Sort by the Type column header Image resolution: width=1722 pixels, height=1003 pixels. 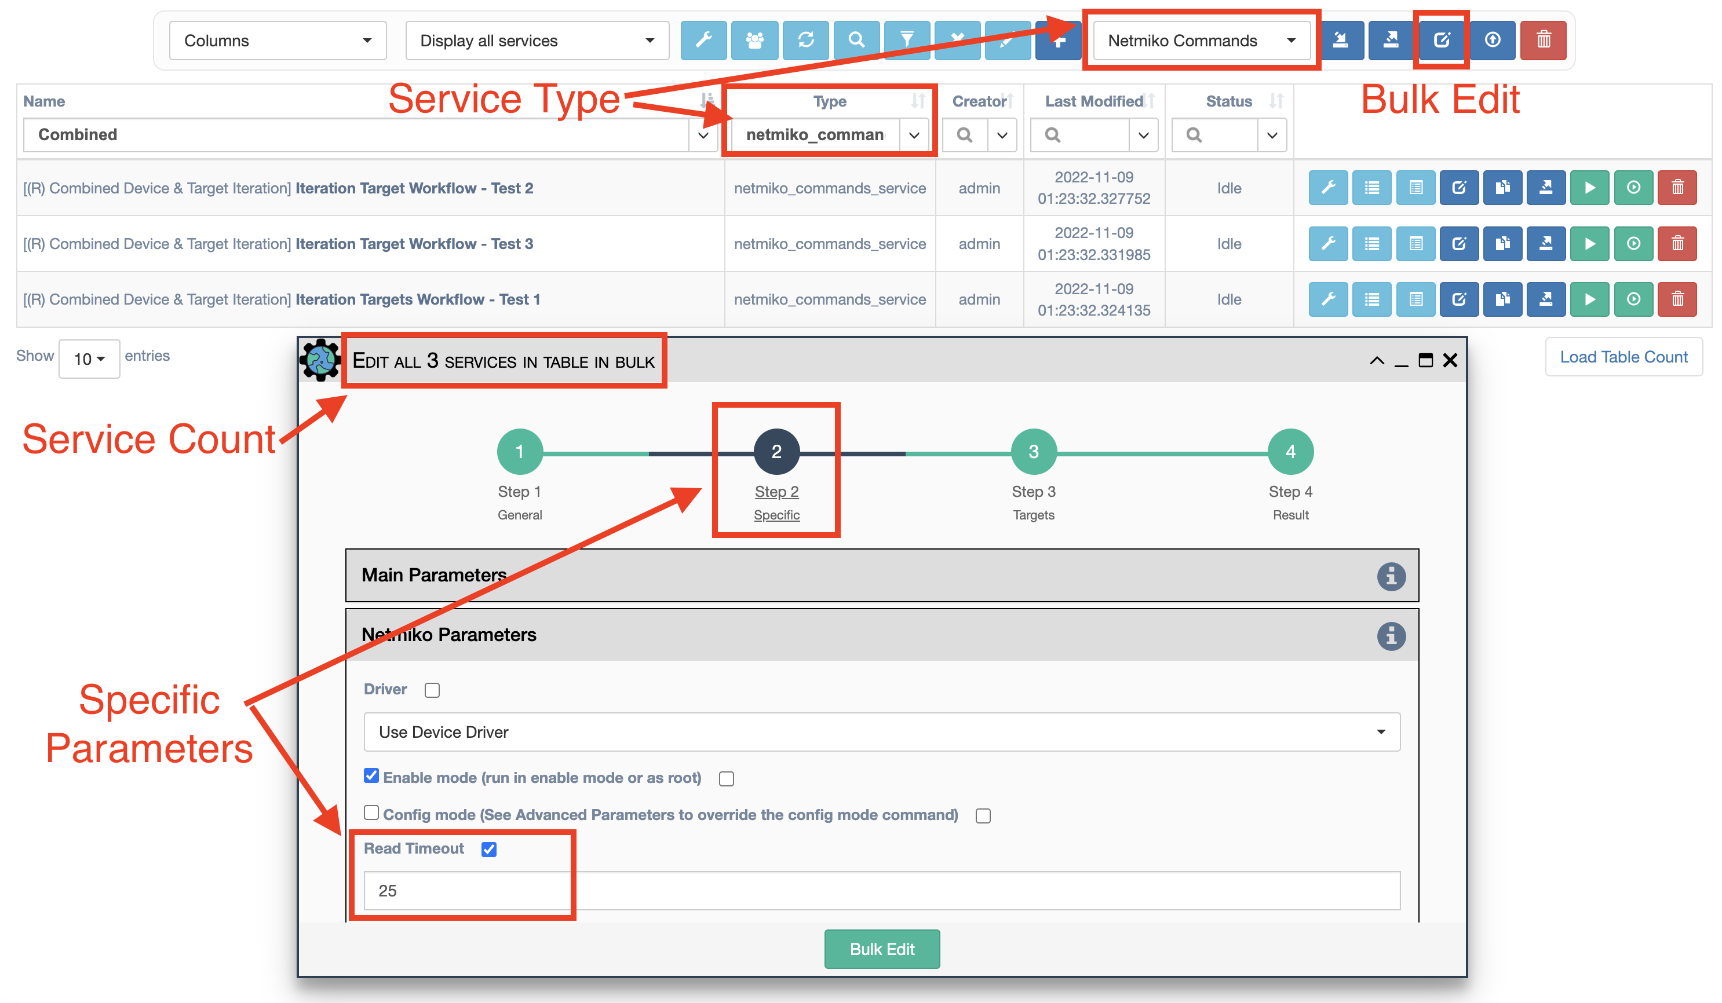tap(830, 101)
